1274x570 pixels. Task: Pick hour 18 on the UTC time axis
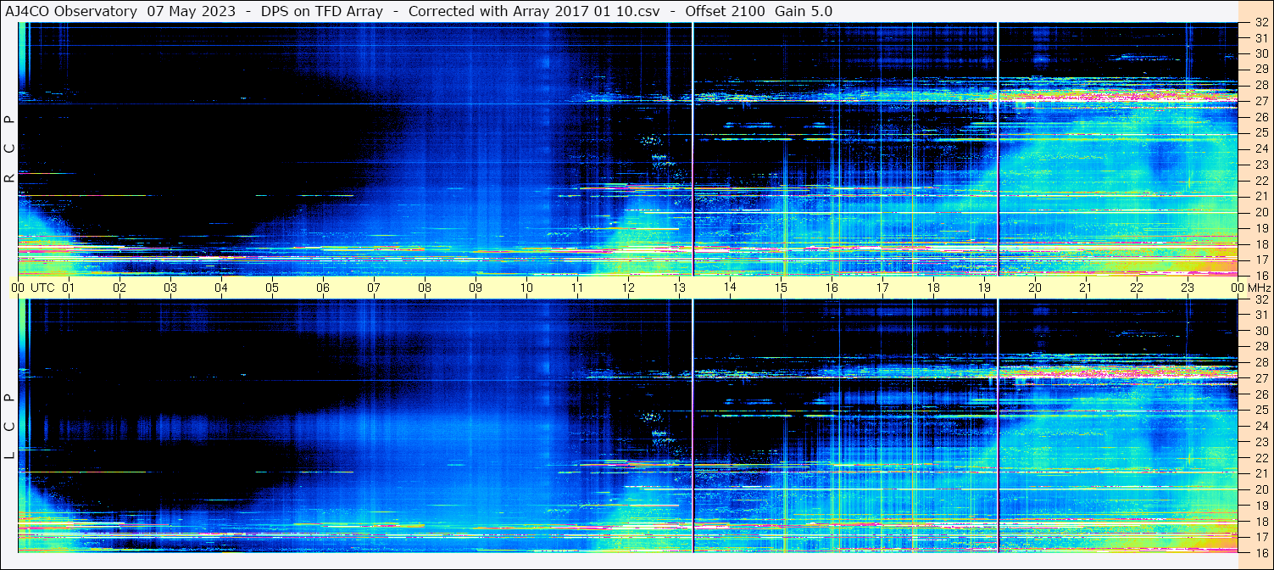(x=933, y=288)
